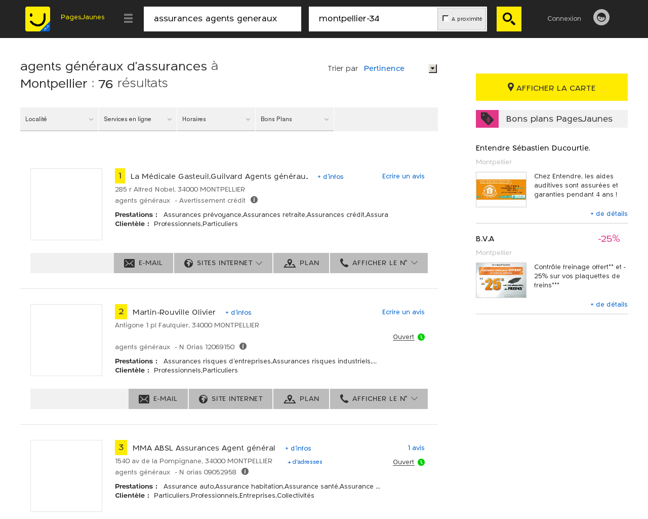Image resolution: width=648 pixels, height=519 pixels.
Task: Click Entendre offer thumbnail image
Action: (501, 190)
